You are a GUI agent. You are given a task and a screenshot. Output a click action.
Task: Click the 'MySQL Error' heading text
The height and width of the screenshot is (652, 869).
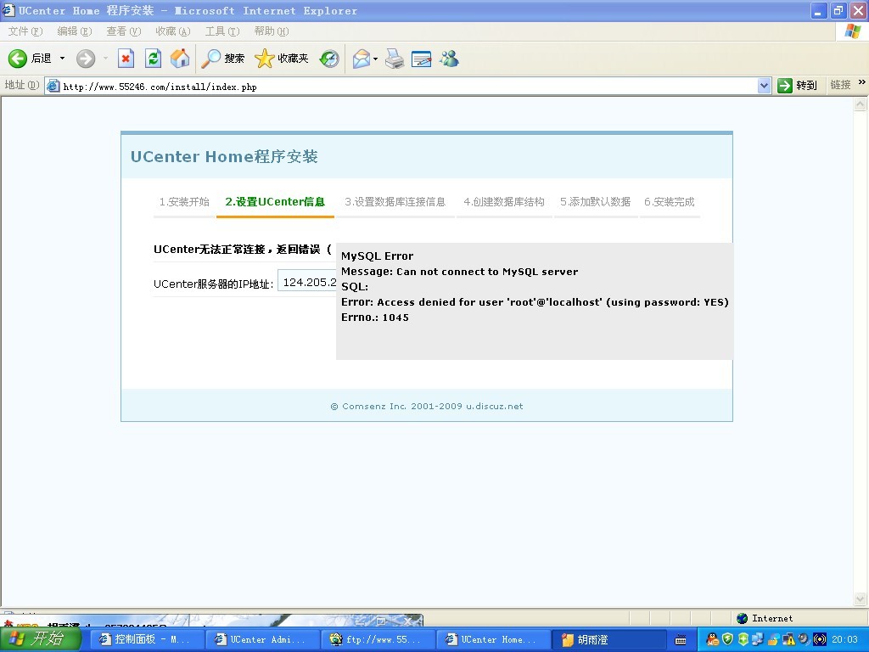378,256
